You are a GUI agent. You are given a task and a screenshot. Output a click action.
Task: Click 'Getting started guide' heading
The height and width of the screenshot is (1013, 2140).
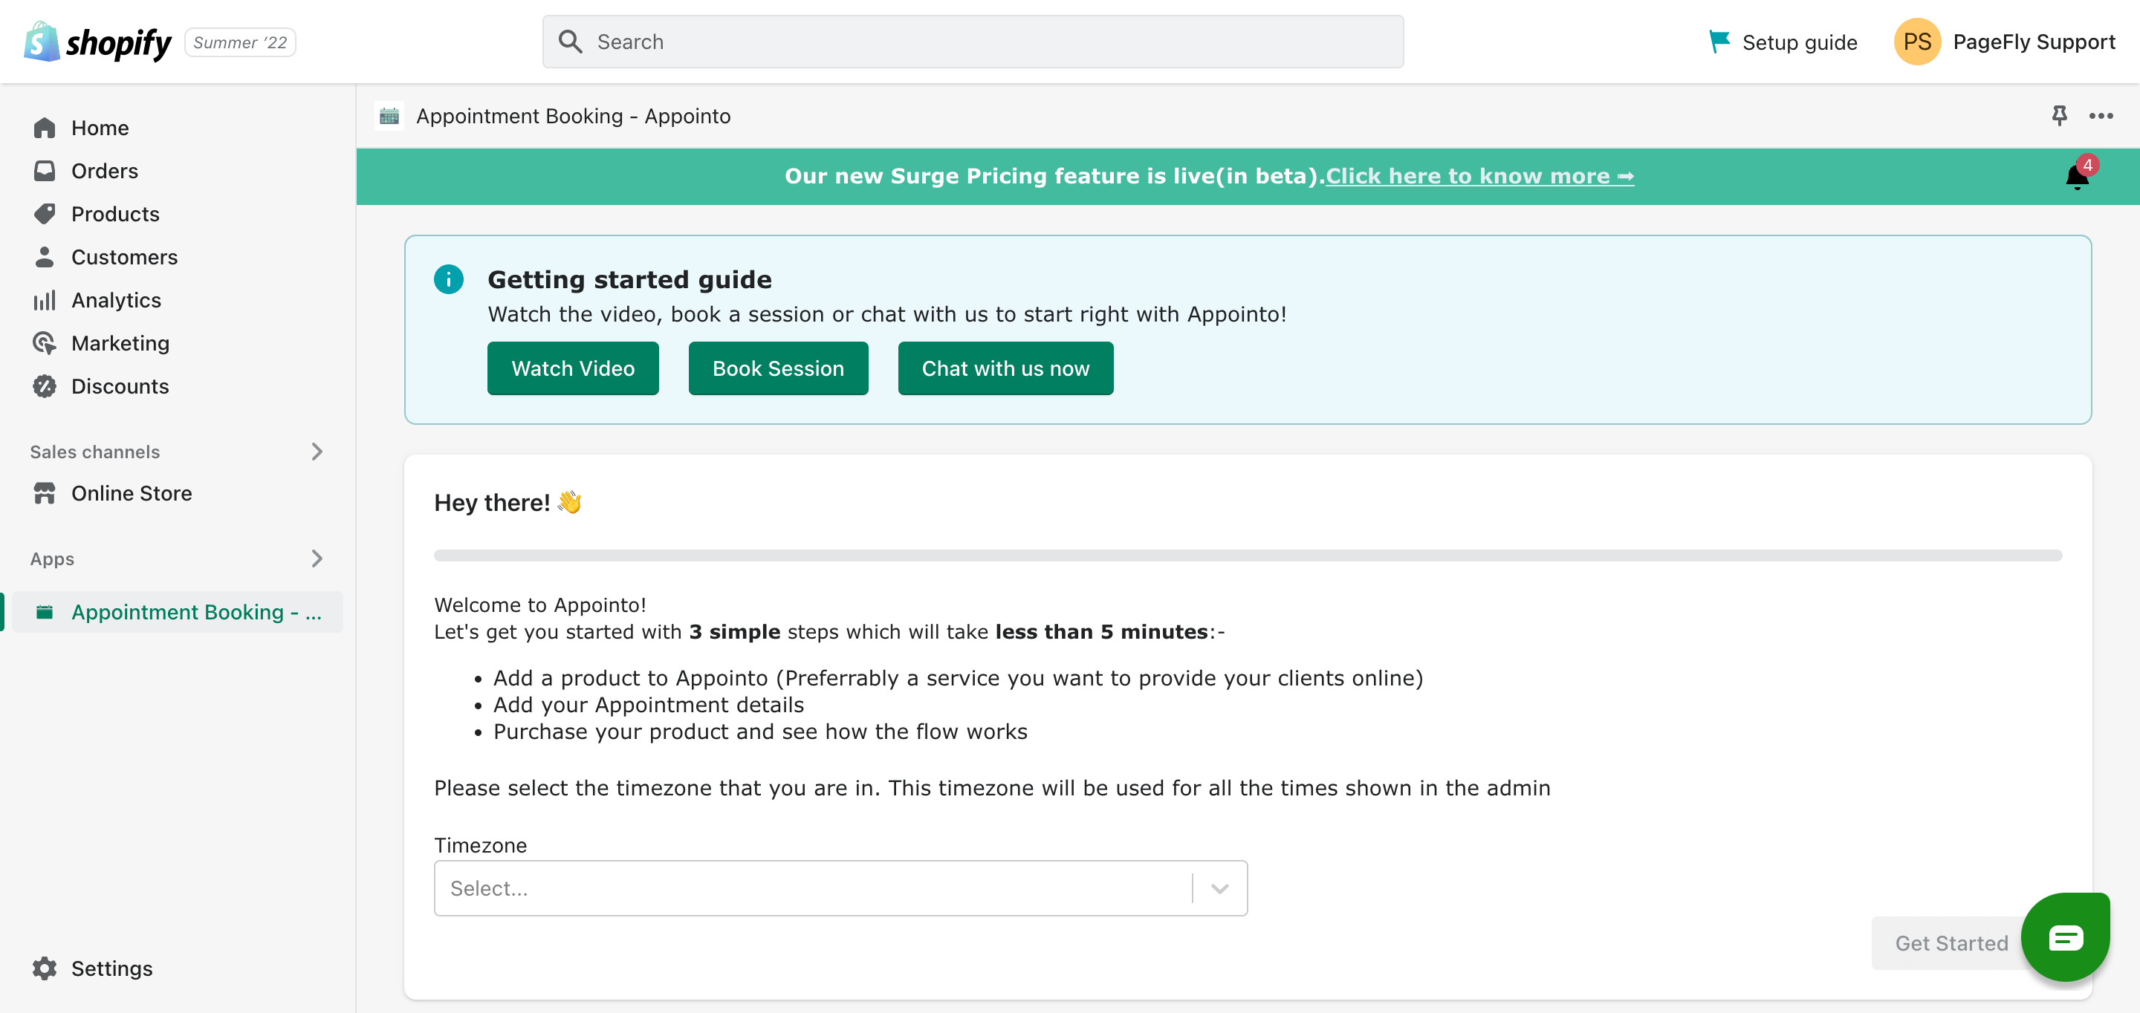click(x=629, y=279)
